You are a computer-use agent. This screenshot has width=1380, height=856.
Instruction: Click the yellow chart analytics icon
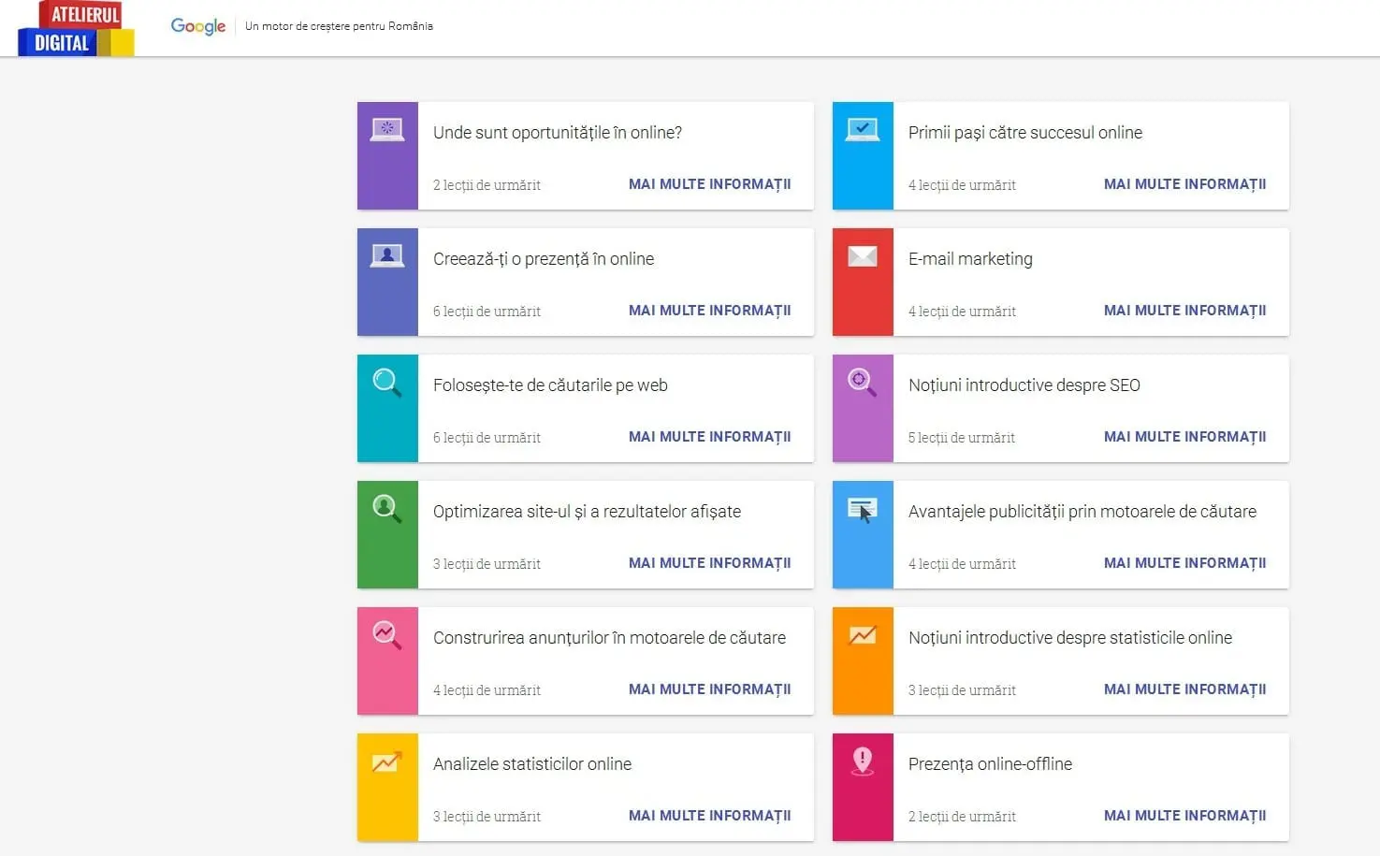tap(387, 762)
